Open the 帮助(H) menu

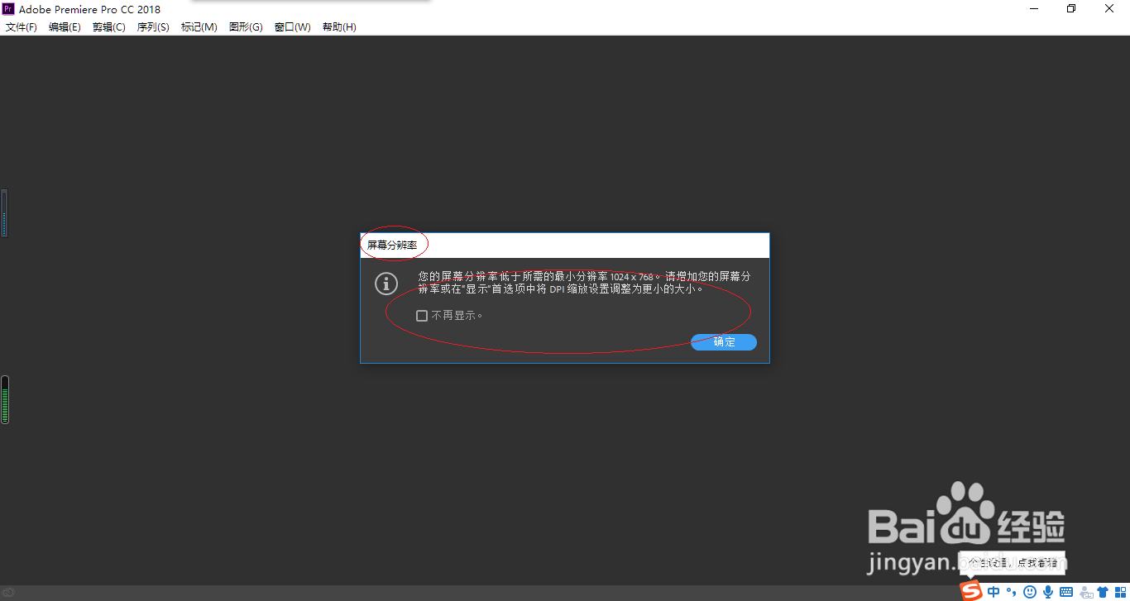pyautogui.click(x=338, y=26)
